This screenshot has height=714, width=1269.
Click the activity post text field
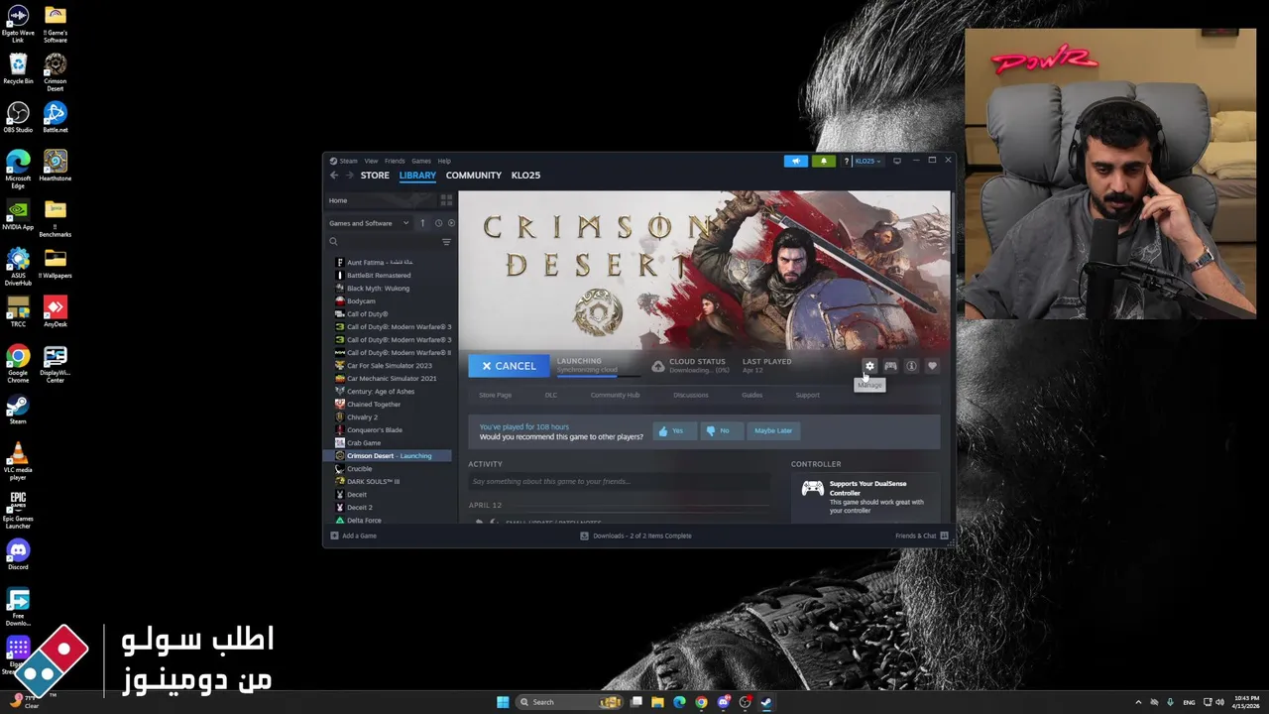tap(620, 481)
